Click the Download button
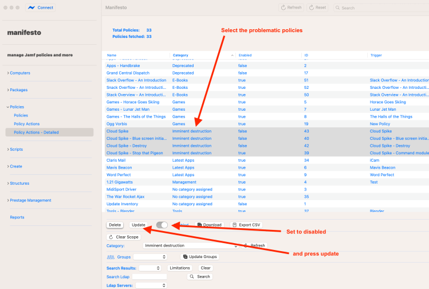 [x=208, y=225]
